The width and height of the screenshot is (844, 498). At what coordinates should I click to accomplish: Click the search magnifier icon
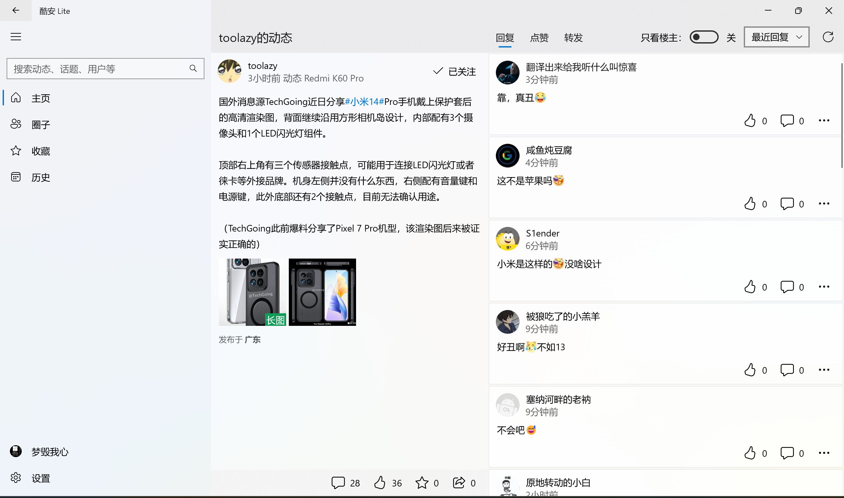[193, 69]
